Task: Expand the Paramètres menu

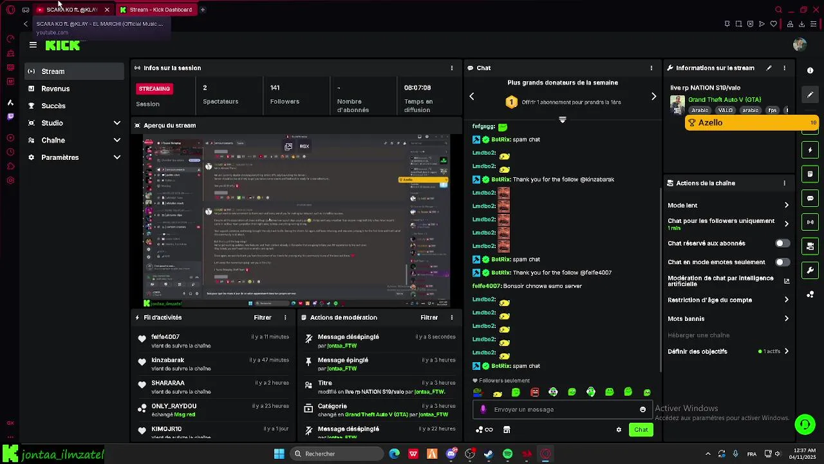Action: tap(75, 157)
